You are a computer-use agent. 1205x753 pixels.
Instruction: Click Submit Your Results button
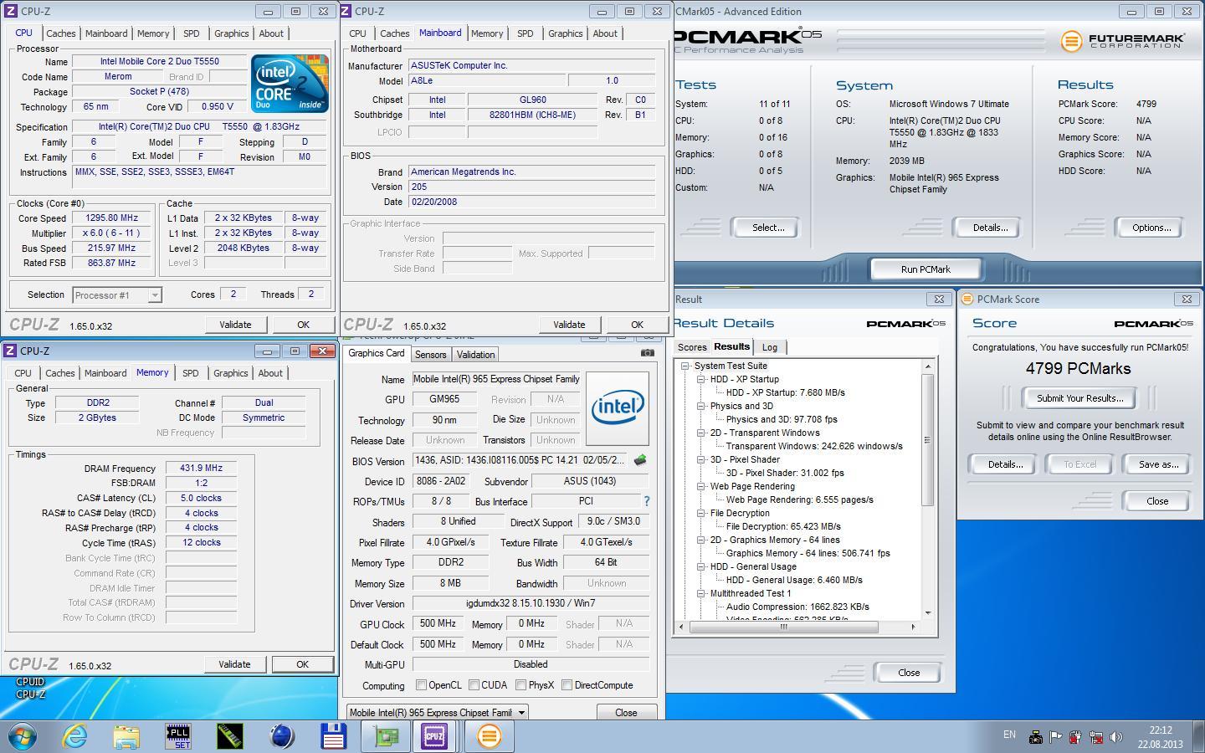click(x=1079, y=398)
